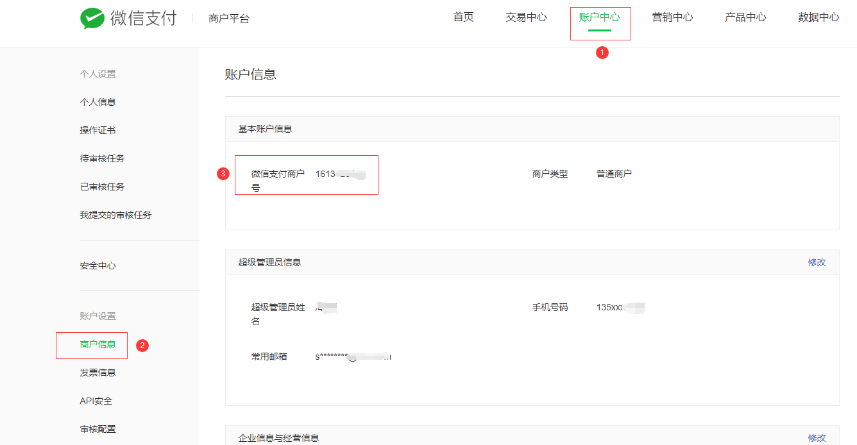Click the 账户设置 sidebar group label

click(x=98, y=316)
